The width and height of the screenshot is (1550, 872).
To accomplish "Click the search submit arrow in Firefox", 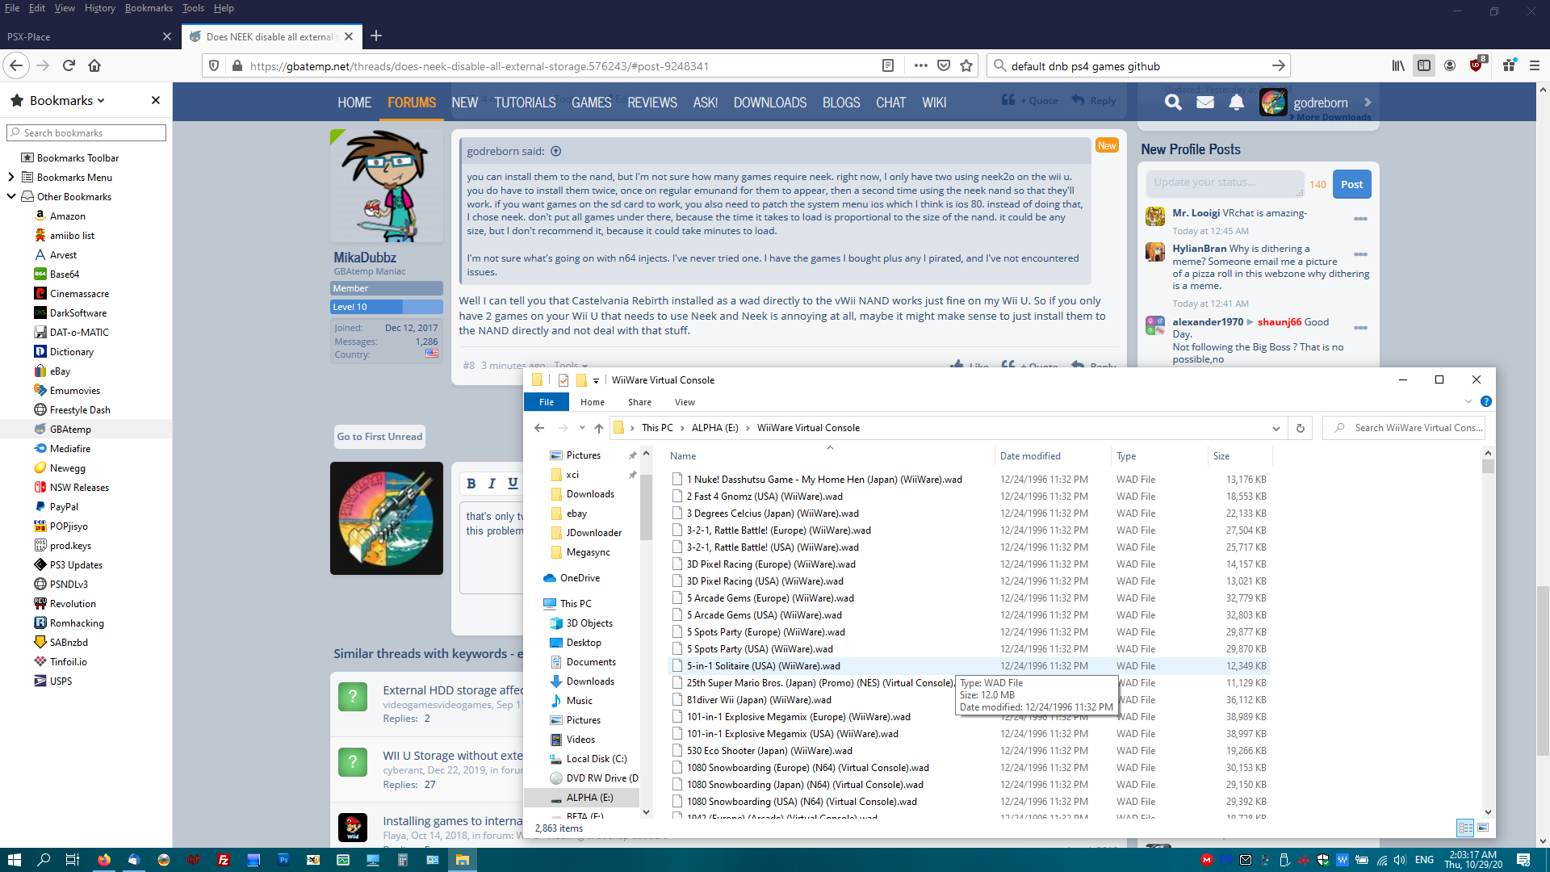I will pyautogui.click(x=1279, y=66).
